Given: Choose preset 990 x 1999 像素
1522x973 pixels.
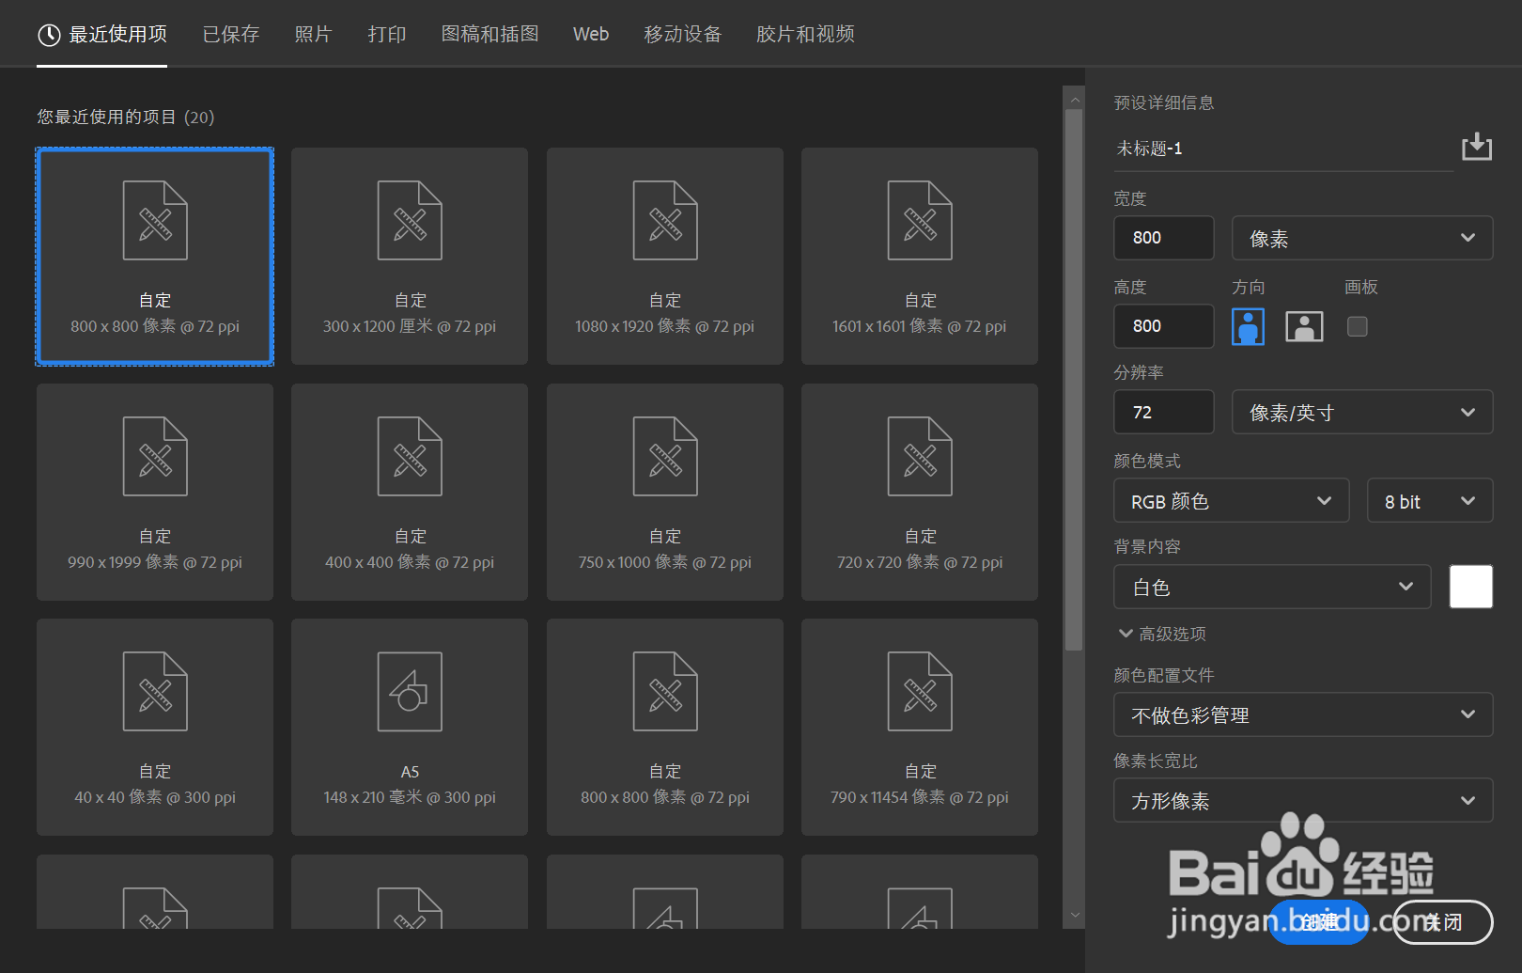Looking at the screenshot, I should (x=155, y=492).
